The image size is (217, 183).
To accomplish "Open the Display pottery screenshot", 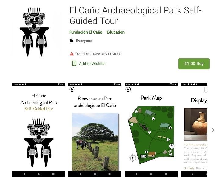I will [x=194, y=130].
